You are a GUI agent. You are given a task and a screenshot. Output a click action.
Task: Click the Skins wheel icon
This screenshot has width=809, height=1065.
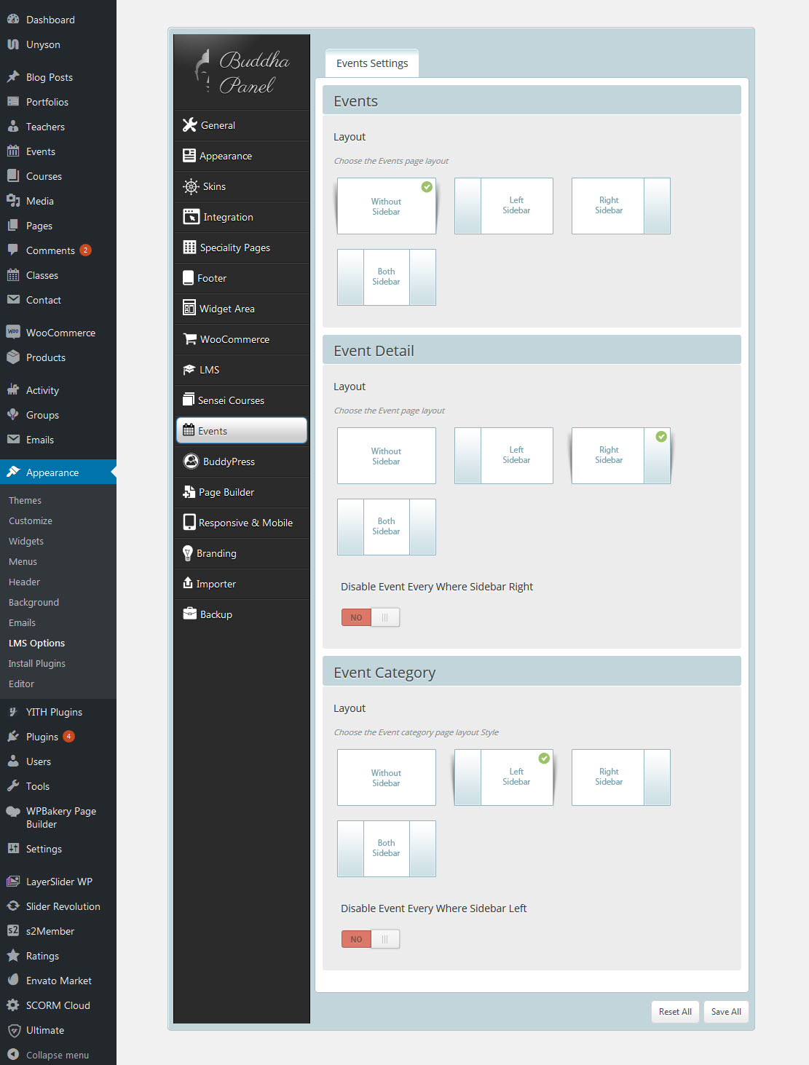(191, 186)
